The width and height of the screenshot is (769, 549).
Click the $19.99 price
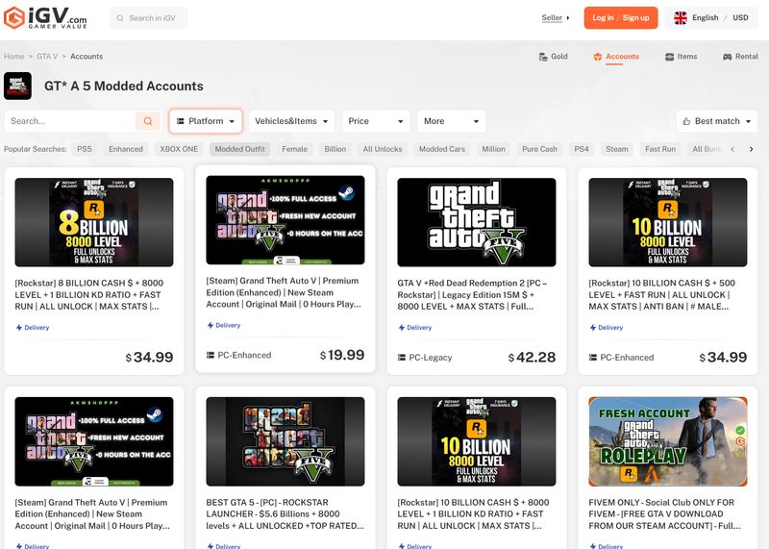click(x=342, y=355)
